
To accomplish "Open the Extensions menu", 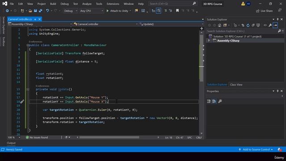I will [x=113, y=4].
